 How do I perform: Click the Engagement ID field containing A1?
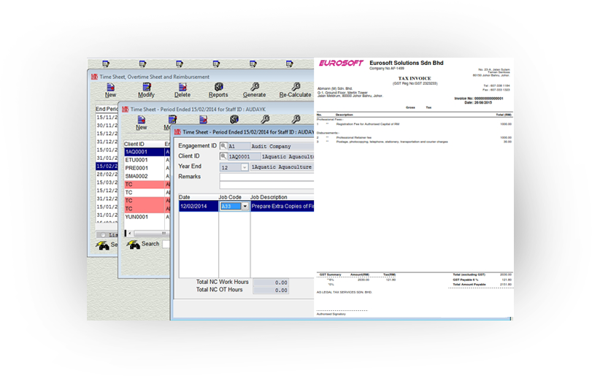point(239,146)
